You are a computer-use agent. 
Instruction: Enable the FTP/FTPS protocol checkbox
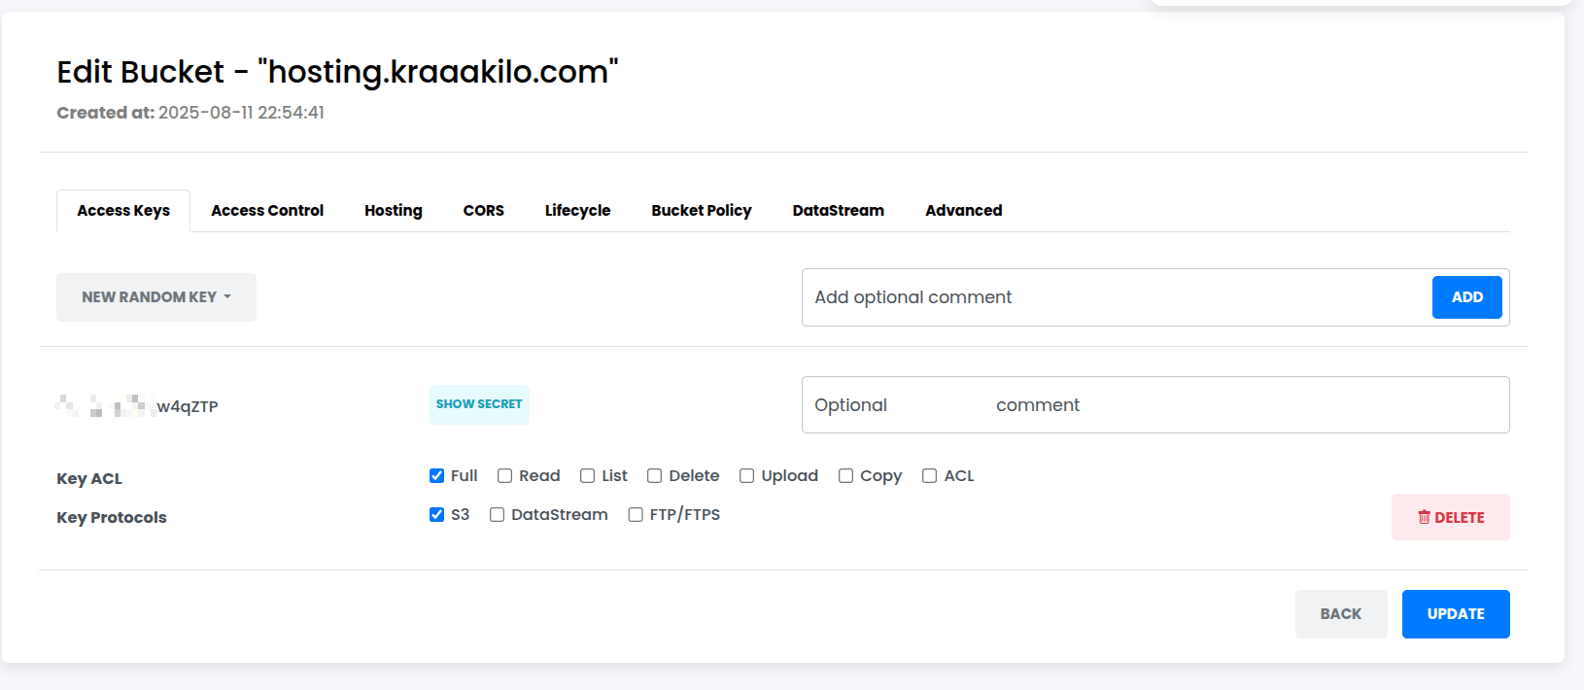[636, 515]
